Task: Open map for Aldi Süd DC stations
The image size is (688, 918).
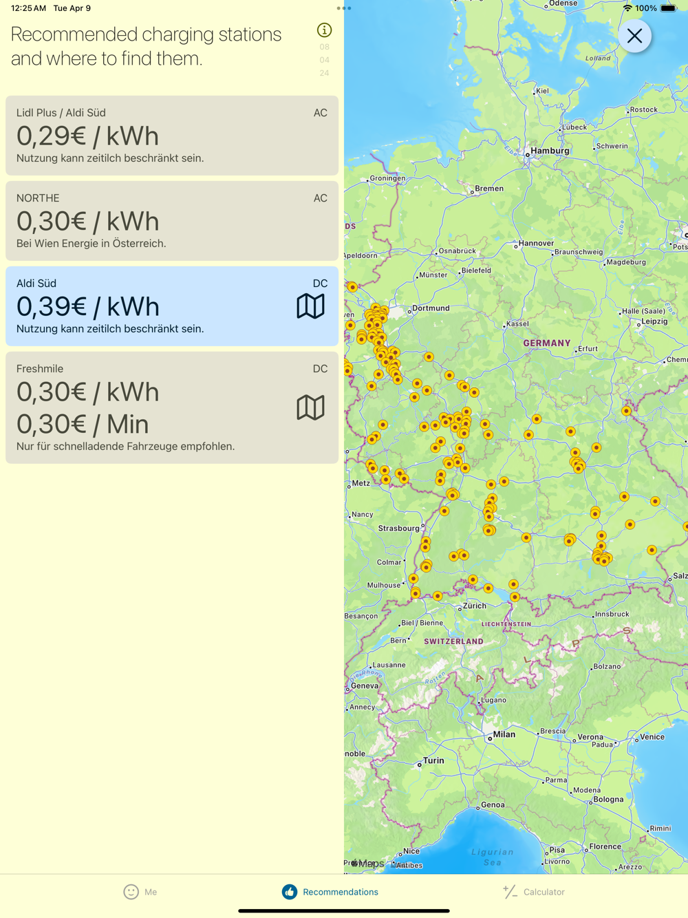Action: (310, 306)
